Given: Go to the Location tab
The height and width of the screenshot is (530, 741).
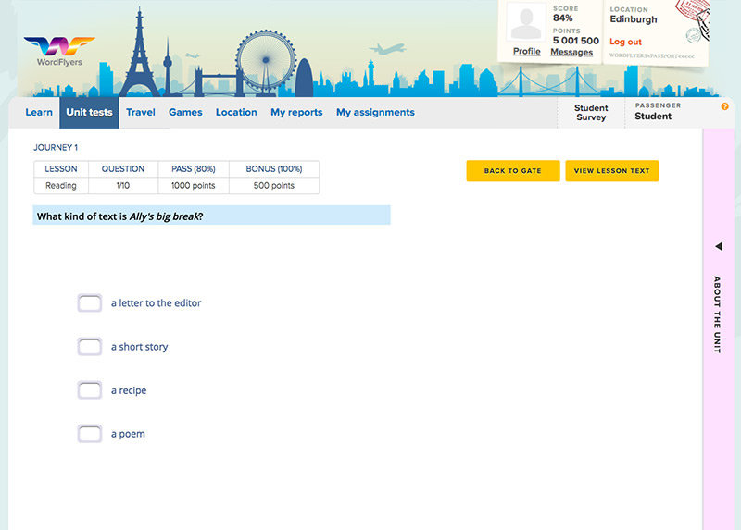Looking at the screenshot, I should 236,113.
